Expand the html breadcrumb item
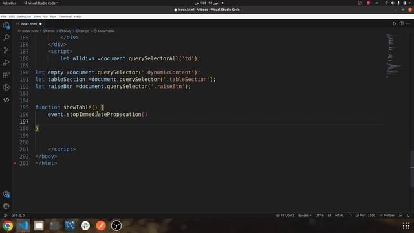 point(49,31)
